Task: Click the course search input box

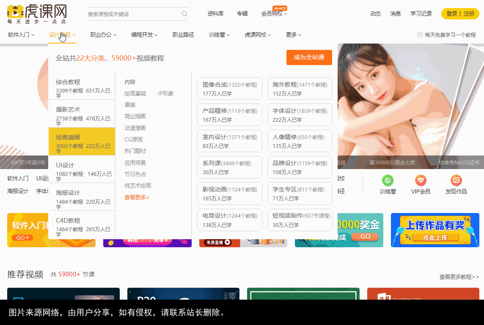Action: pyautogui.click(x=135, y=14)
